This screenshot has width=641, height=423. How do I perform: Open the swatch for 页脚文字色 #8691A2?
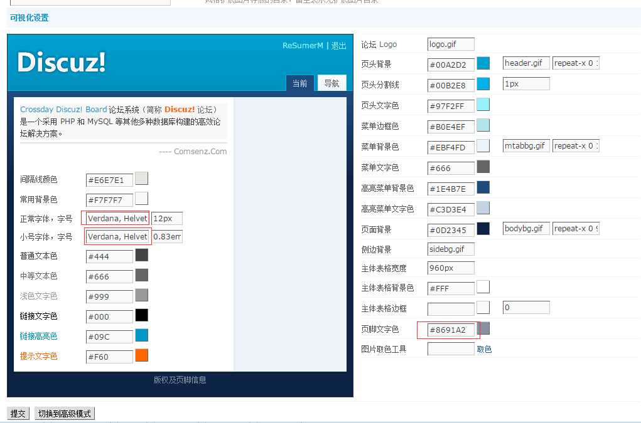coord(484,328)
